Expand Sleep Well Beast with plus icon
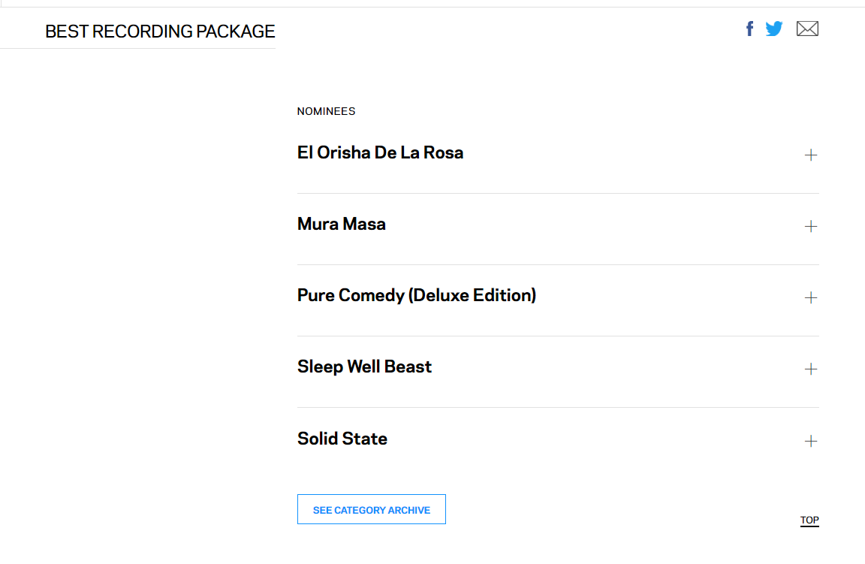The image size is (865, 564). (x=811, y=369)
